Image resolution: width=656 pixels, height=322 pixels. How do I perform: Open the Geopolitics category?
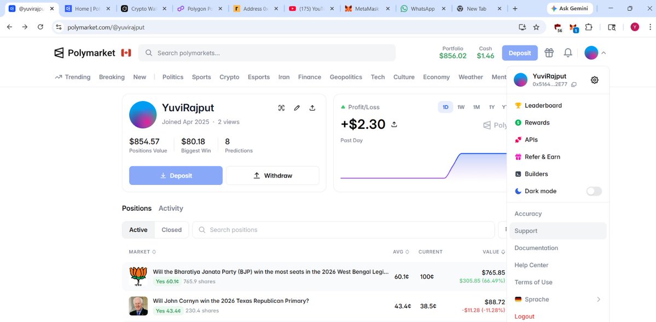(346, 77)
